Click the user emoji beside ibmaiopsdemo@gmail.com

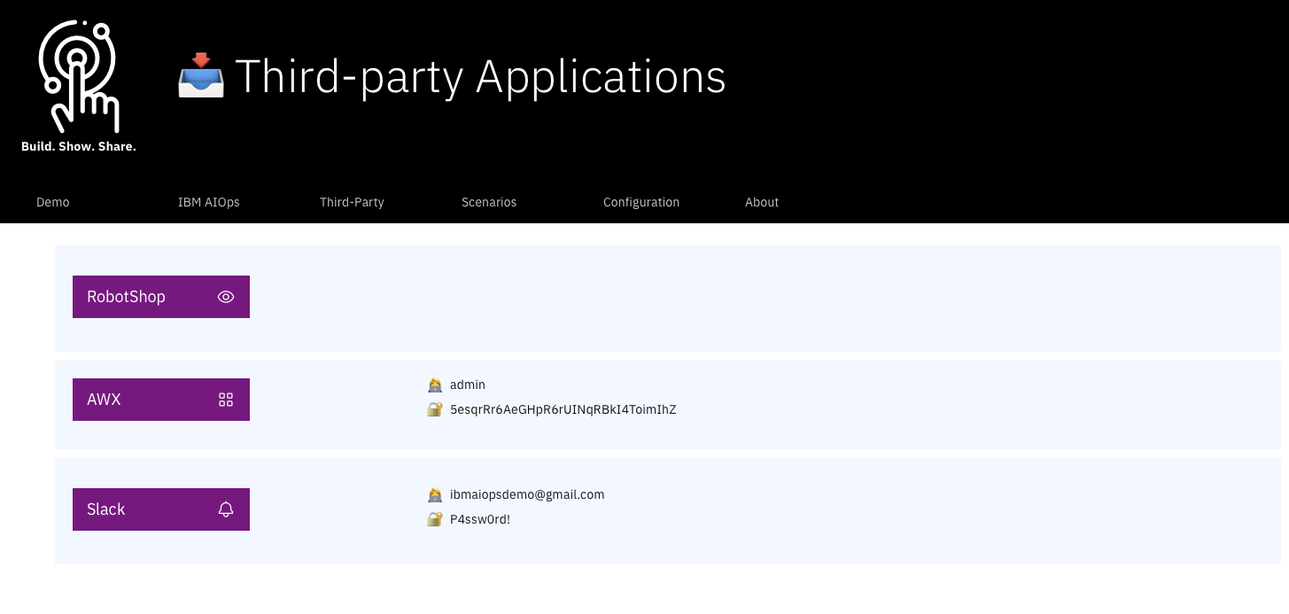tap(435, 494)
